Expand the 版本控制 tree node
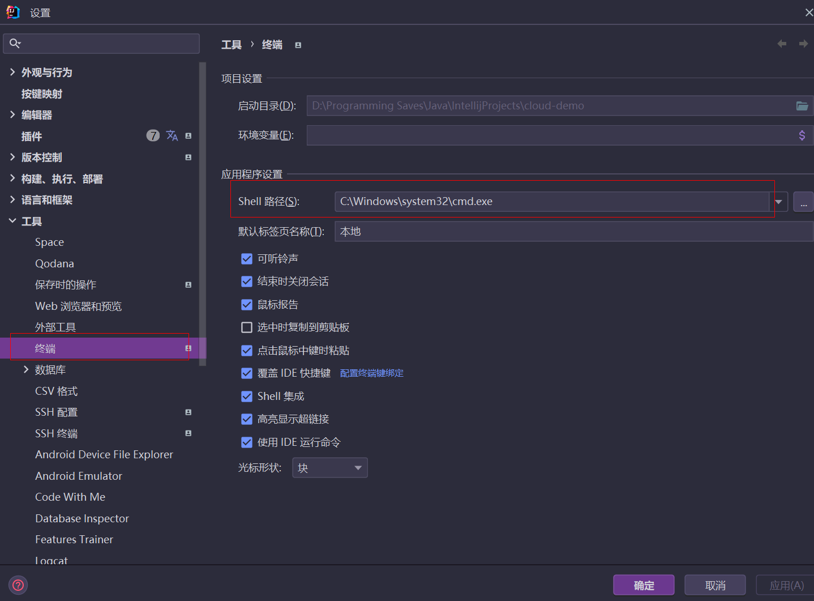 click(12, 157)
